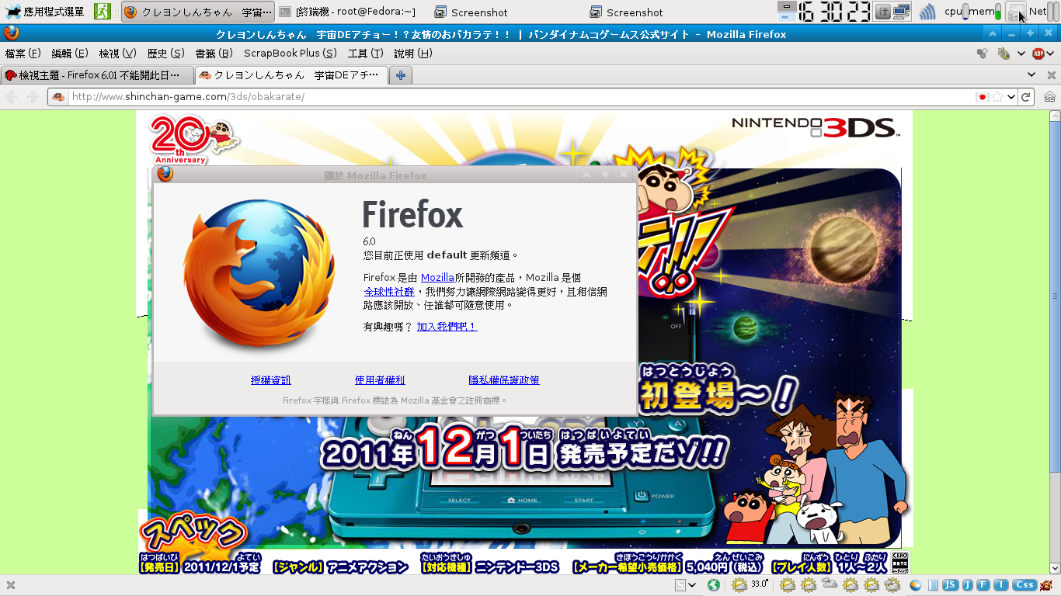This screenshot has height=596, width=1061.
Task: Expand the Adblock Plus dropdown arrow
Action: [x=1051, y=54]
